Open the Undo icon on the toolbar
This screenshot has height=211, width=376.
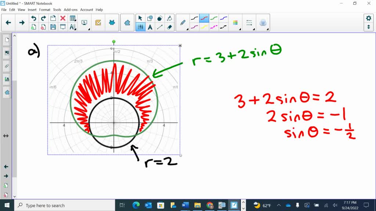click(x=34, y=18)
